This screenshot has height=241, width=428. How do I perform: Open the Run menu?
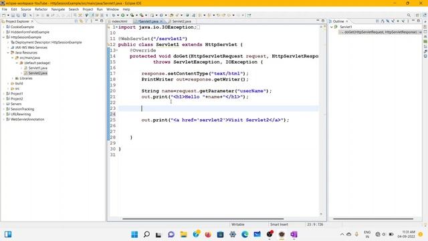point(100,9)
